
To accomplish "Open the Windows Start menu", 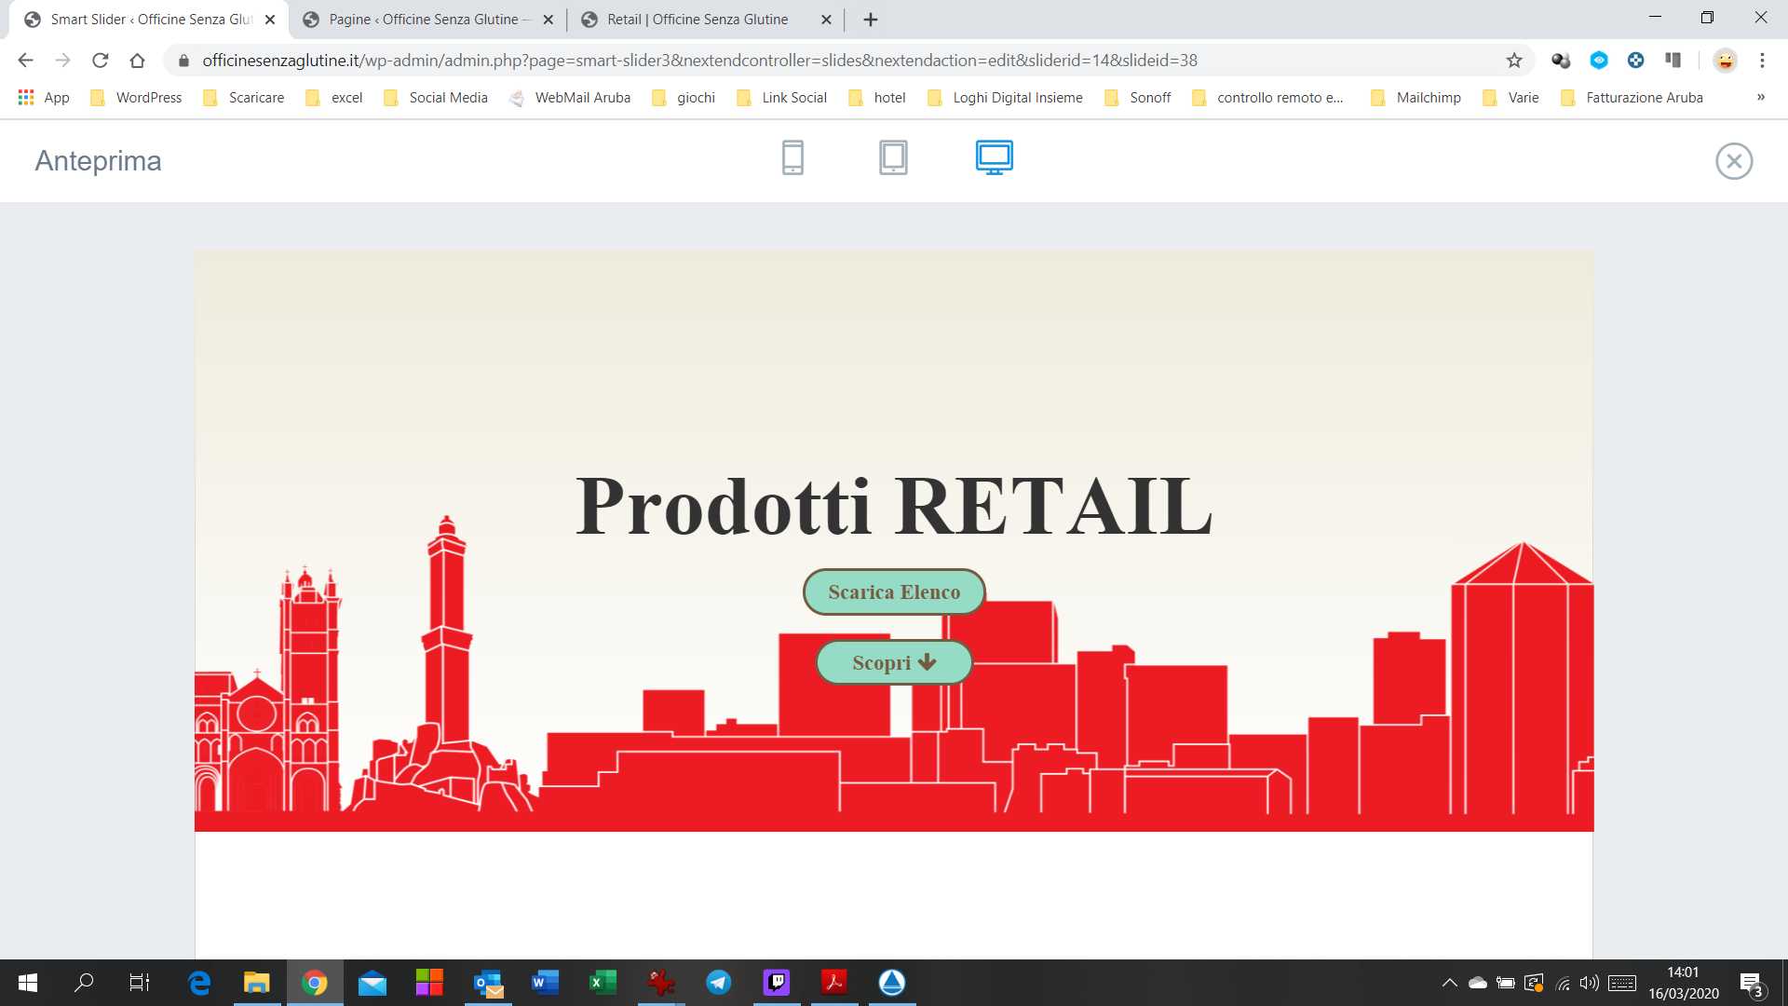I will point(28,983).
